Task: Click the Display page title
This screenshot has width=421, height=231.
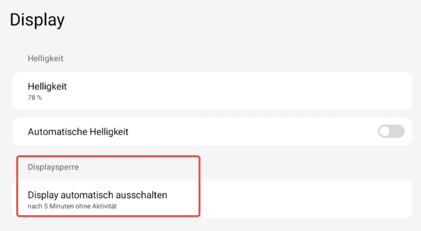Action: point(37,20)
